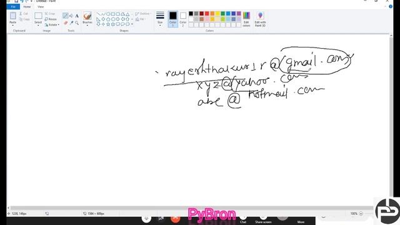The image size is (400, 225).
Task: Choose the Down arrow shape
Action: click(x=99, y=24)
